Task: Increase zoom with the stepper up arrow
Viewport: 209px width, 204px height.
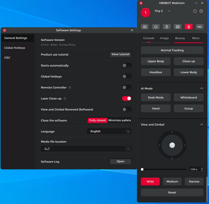Action: click(202, 168)
